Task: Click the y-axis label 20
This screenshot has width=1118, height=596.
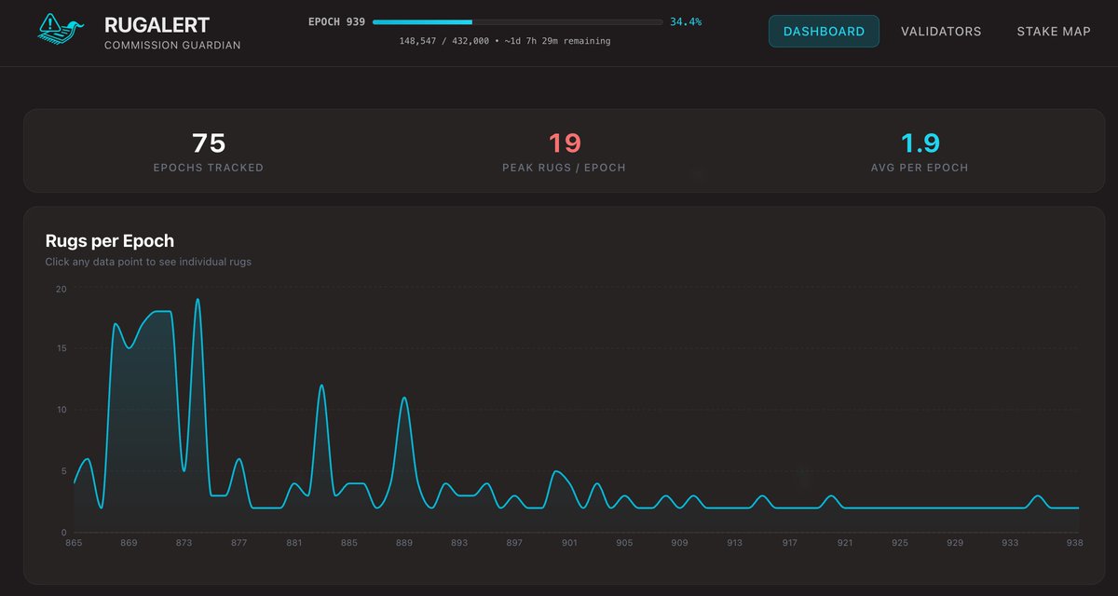Action: tap(61, 289)
